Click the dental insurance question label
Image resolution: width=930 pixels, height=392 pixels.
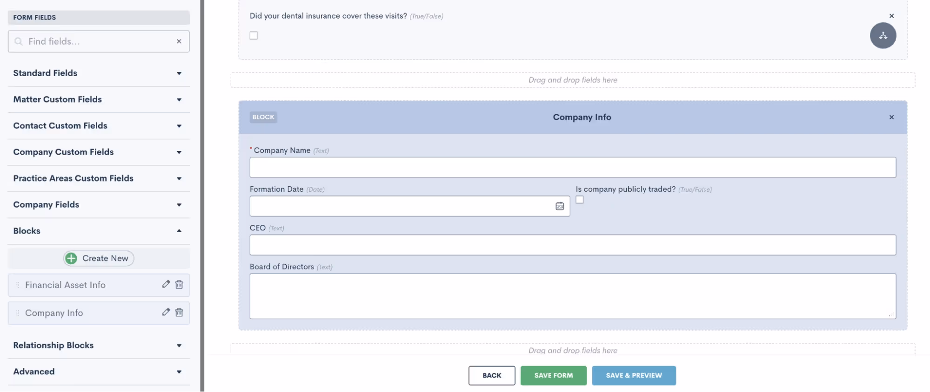[328, 16]
